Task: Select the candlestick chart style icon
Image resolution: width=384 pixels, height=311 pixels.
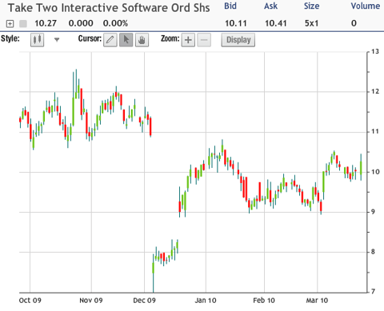Action: 37,40
